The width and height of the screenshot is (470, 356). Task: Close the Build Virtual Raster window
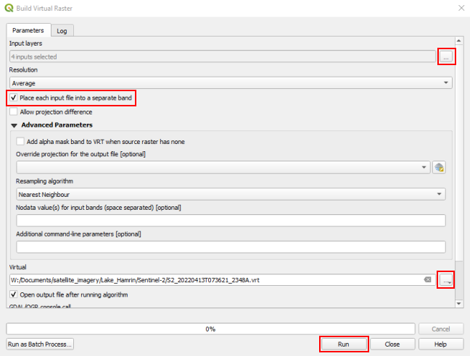pos(461,8)
